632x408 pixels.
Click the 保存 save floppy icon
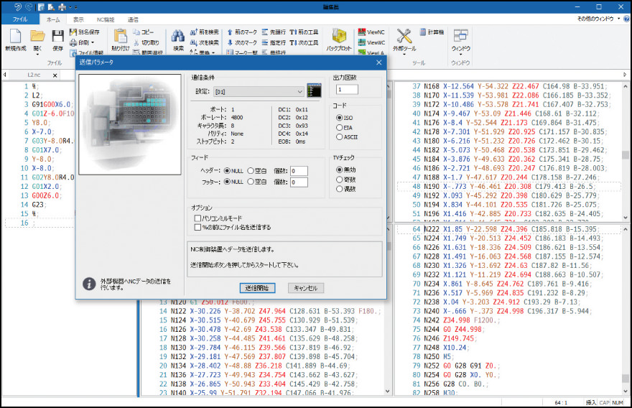pos(57,36)
